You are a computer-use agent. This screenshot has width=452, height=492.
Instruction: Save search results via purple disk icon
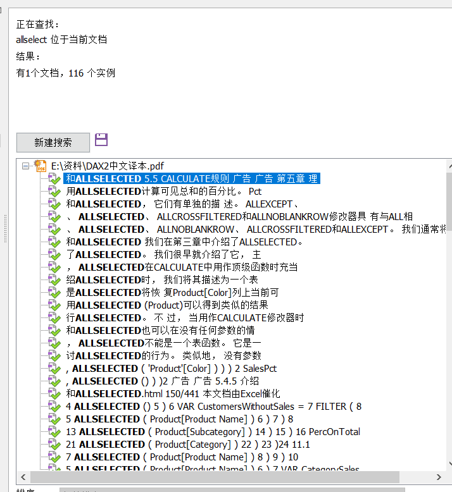(101, 140)
